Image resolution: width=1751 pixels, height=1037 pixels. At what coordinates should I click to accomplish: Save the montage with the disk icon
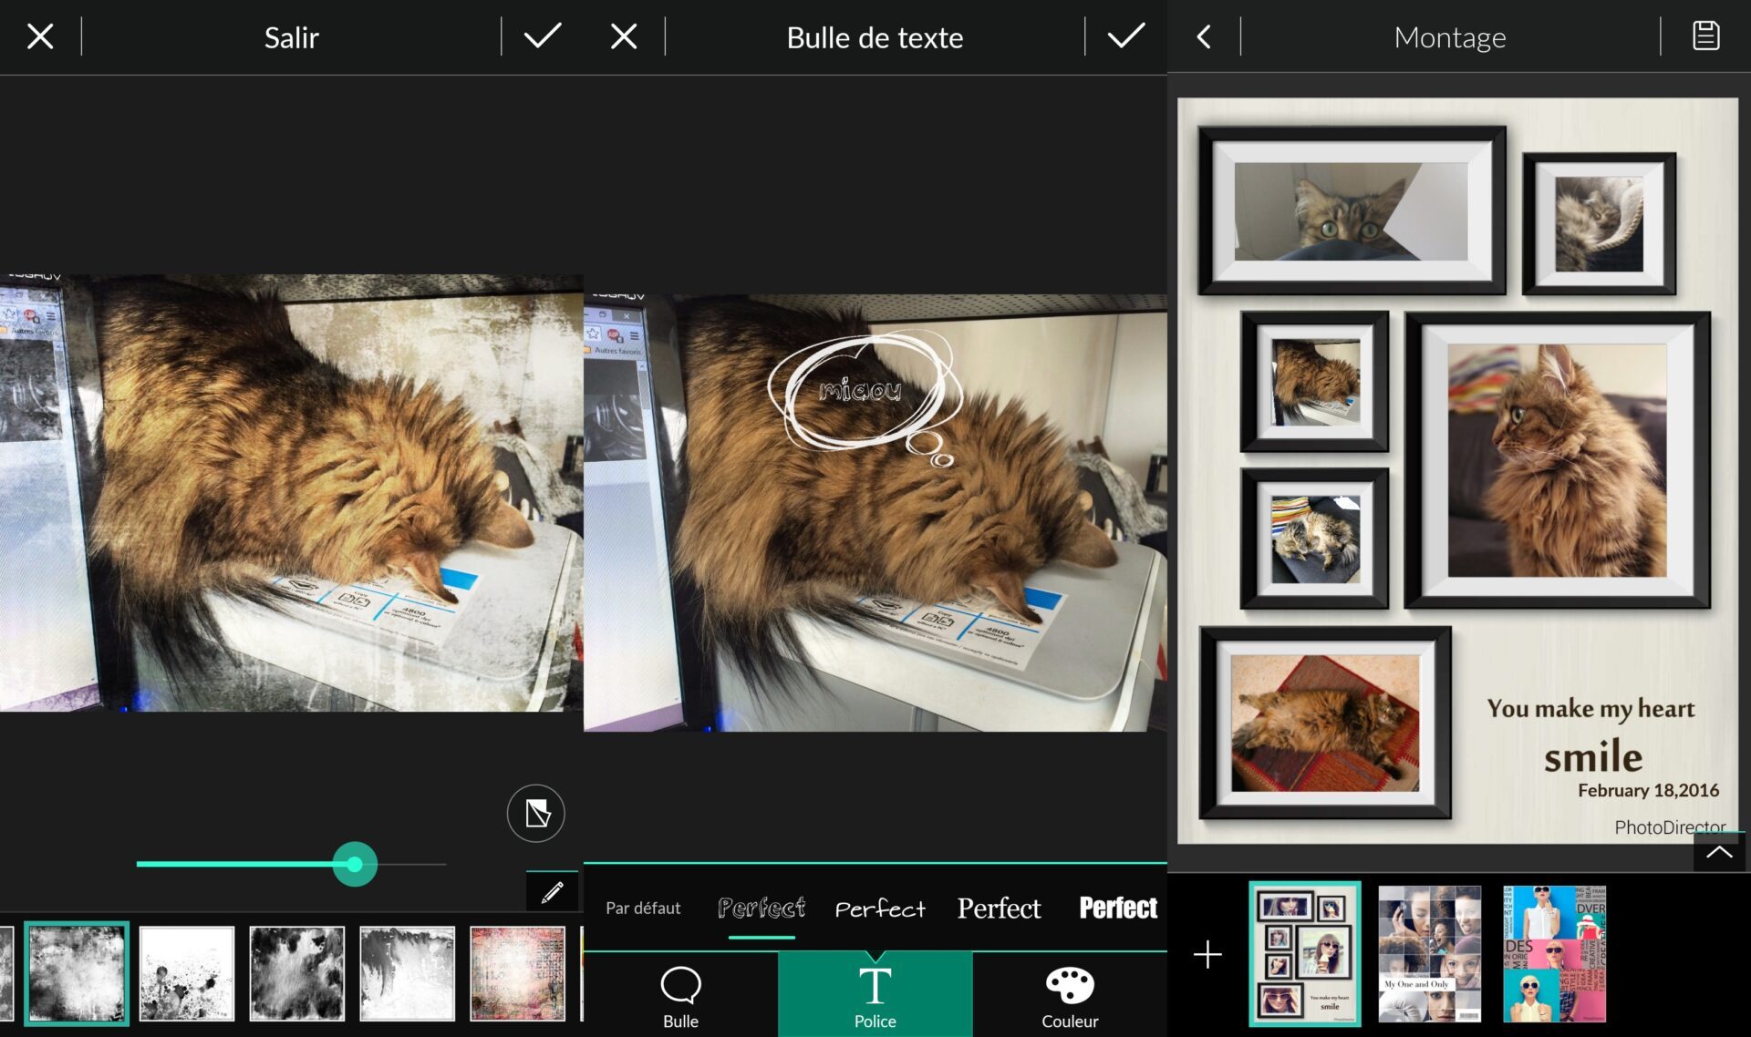pyautogui.click(x=1705, y=36)
